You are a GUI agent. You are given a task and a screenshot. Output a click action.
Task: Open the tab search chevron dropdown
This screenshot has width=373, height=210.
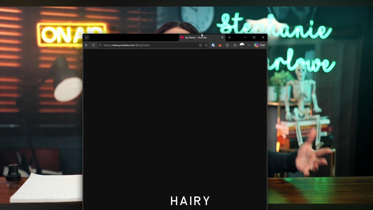pyautogui.click(x=86, y=37)
